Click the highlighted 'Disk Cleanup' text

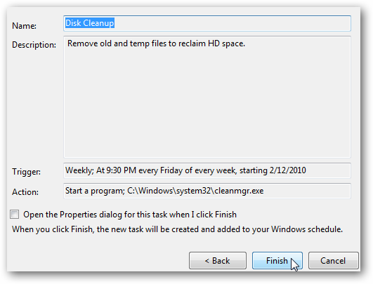(x=90, y=23)
